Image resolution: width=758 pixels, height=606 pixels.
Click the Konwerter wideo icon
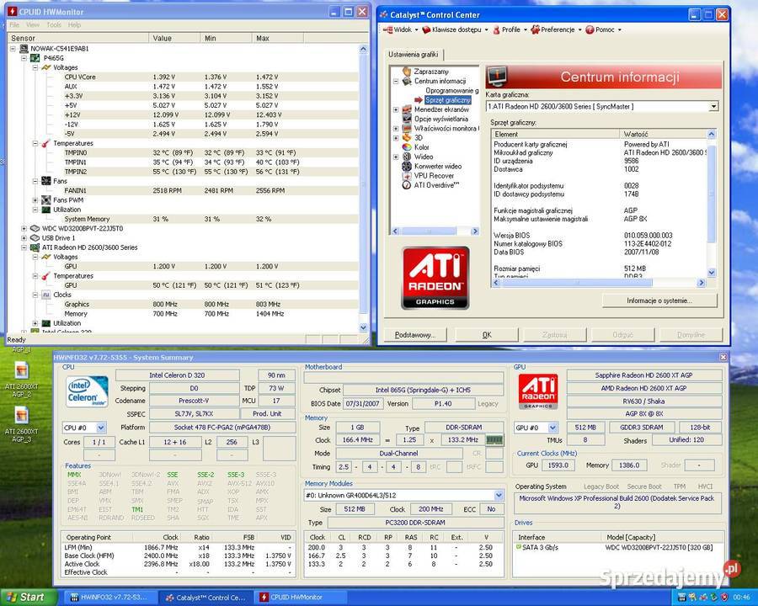click(x=407, y=167)
